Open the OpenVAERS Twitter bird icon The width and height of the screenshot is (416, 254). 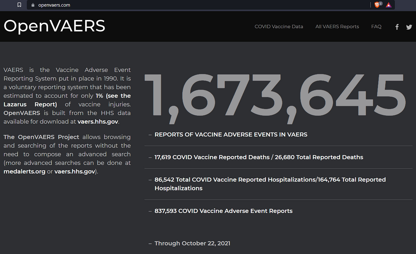coord(409,27)
